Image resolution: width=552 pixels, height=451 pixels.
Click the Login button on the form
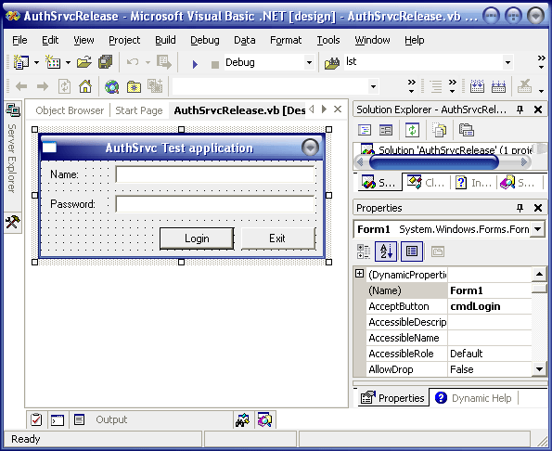click(x=197, y=238)
